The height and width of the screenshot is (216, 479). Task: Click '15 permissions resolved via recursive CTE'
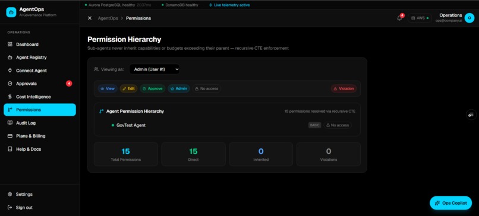pos(320,112)
